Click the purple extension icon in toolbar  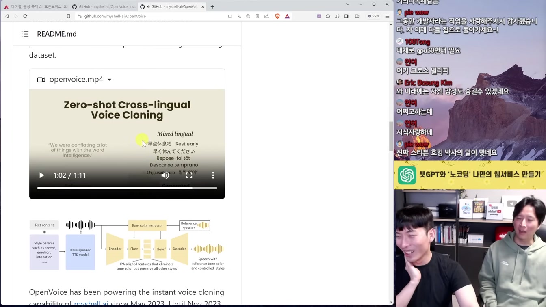tap(319, 16)
